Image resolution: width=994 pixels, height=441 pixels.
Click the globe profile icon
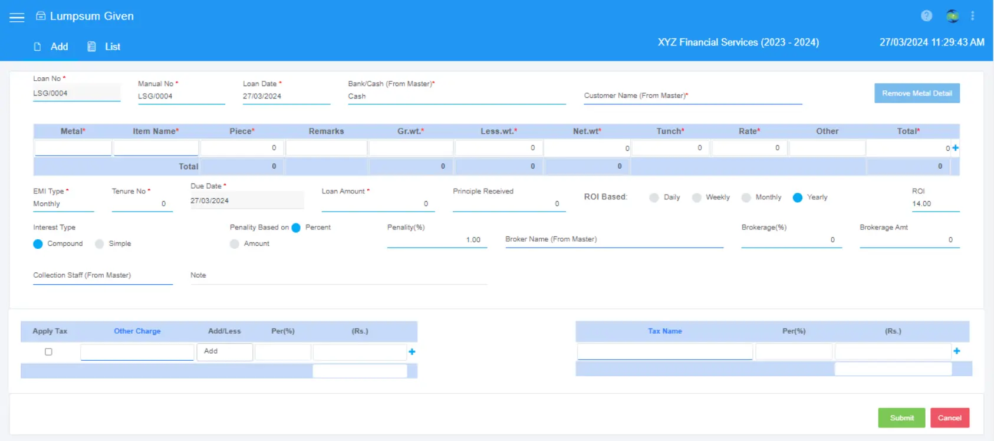point(952,16)
